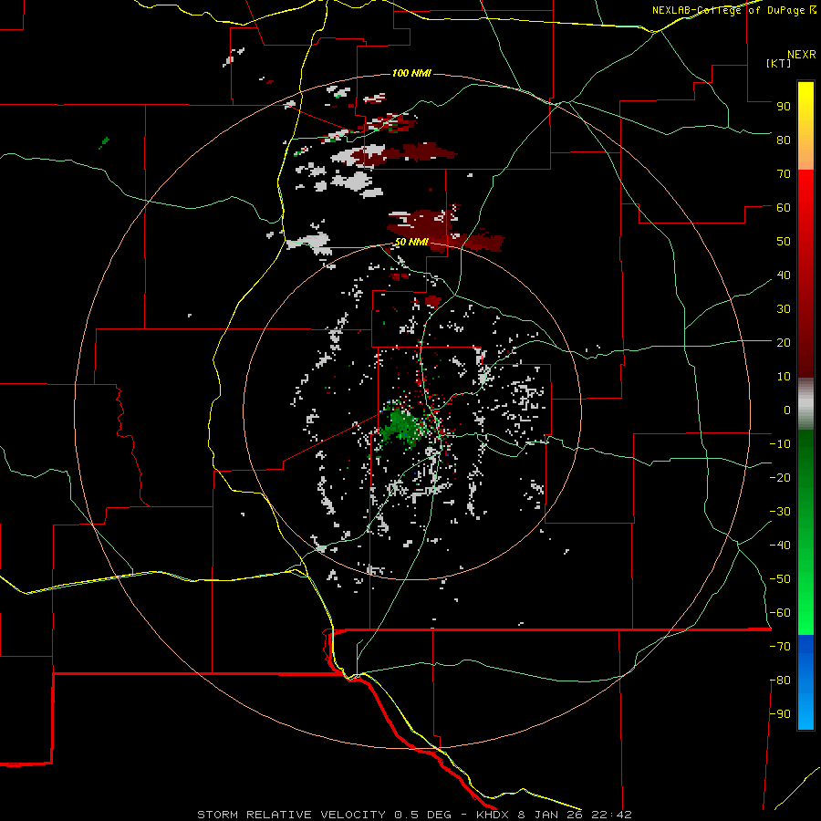Select -60 on the velocity scale
Viewport: 821px width, 821px height.
[780, 613]
